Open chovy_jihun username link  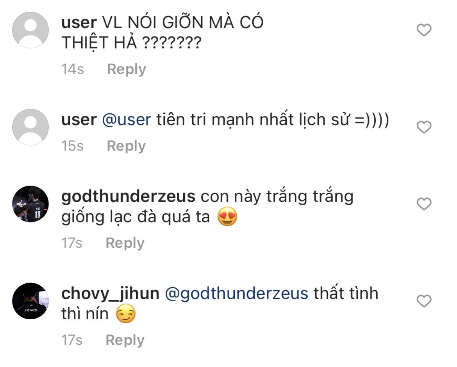pyautogui.click(x=111, y=294)
